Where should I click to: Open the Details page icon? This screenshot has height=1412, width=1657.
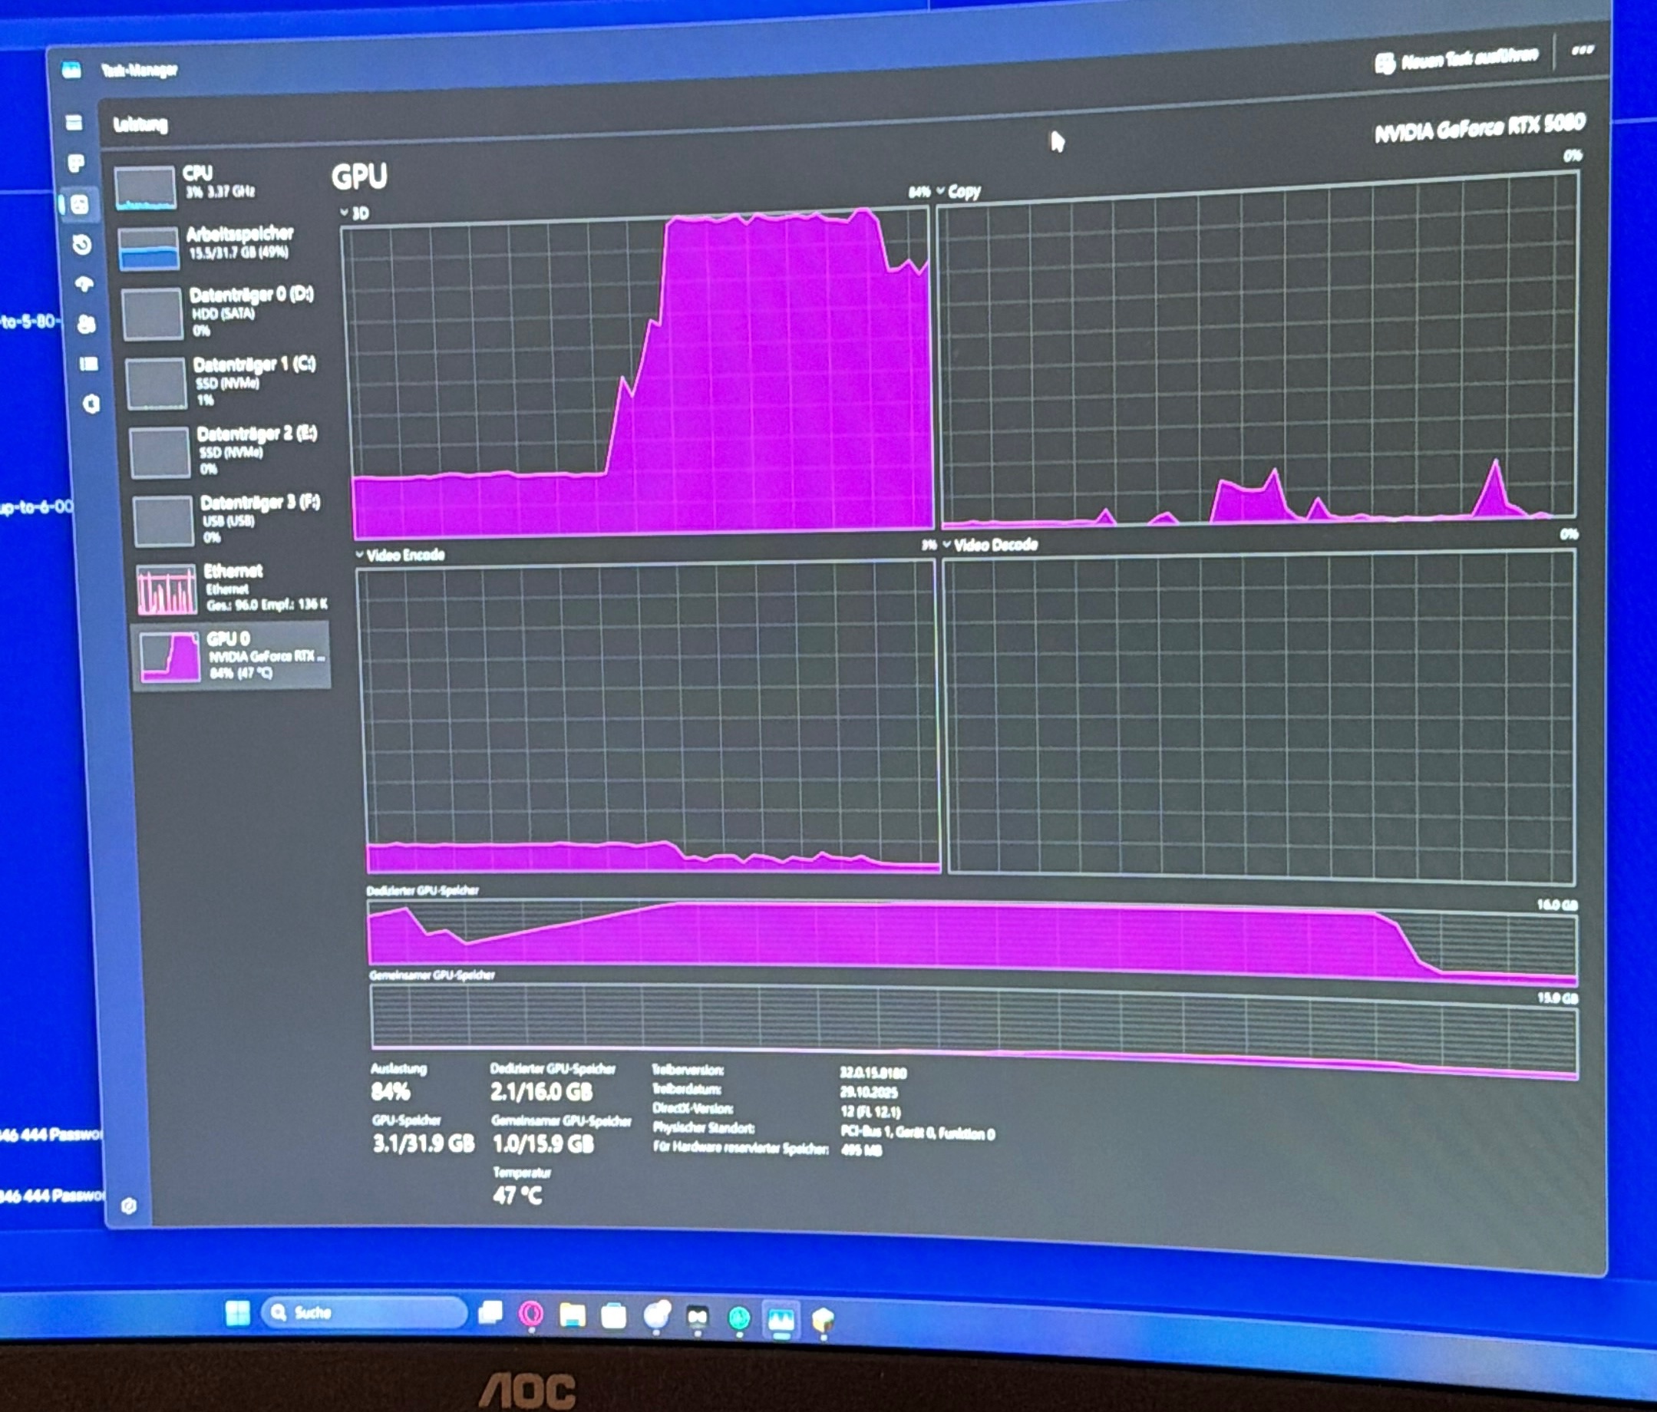click(89, 365)
